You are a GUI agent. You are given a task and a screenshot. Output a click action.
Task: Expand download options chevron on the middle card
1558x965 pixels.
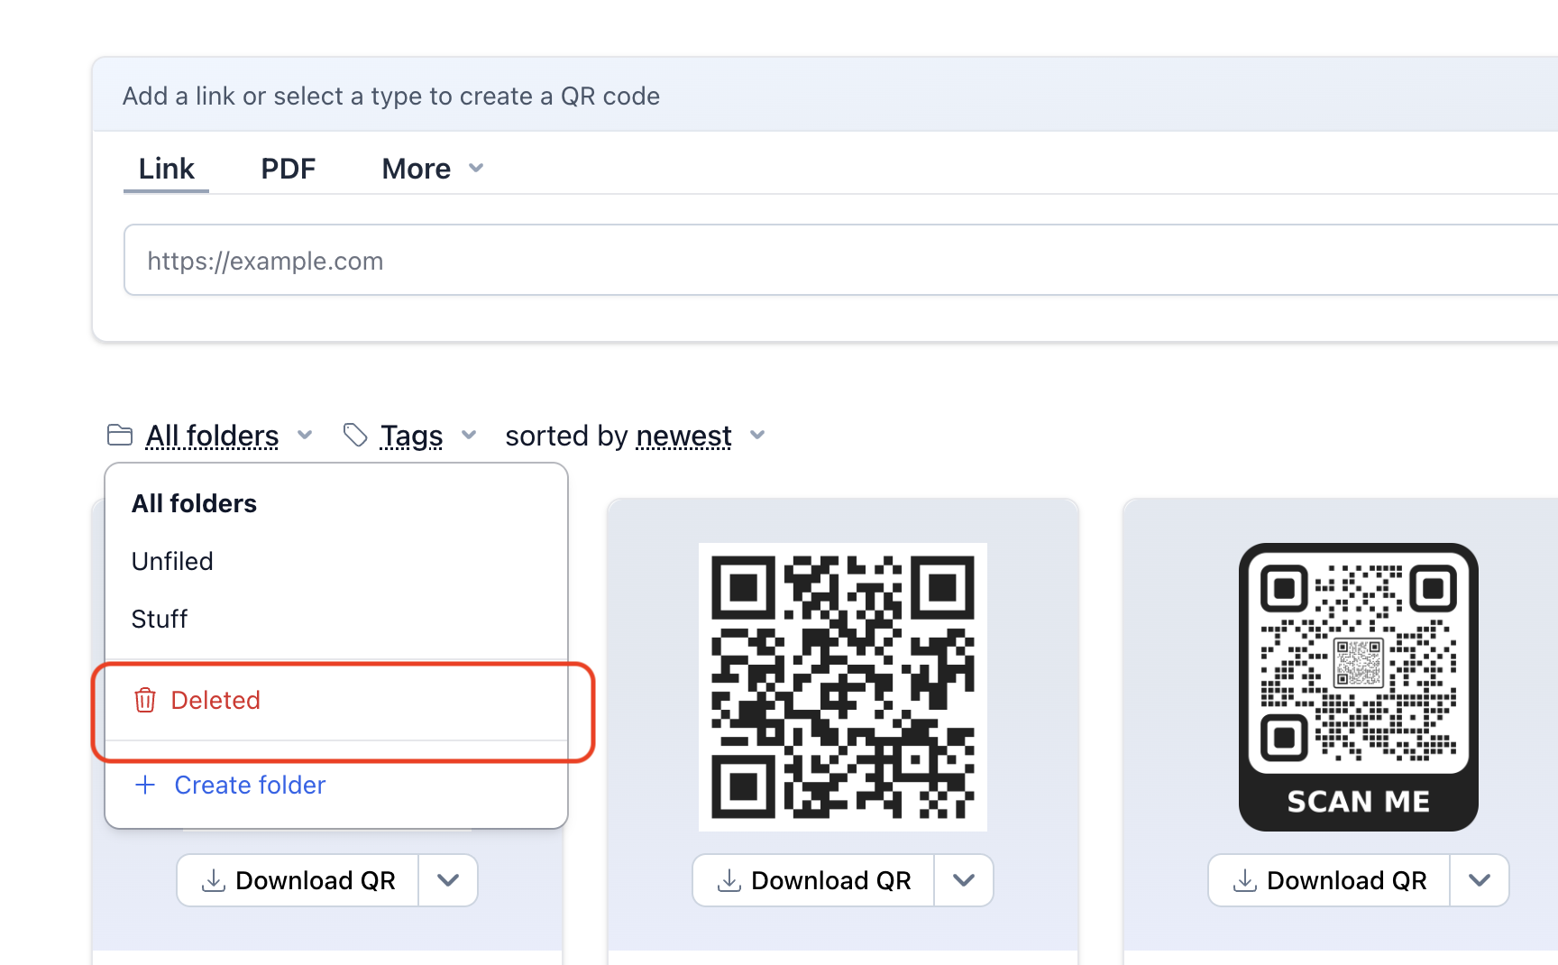964,880
